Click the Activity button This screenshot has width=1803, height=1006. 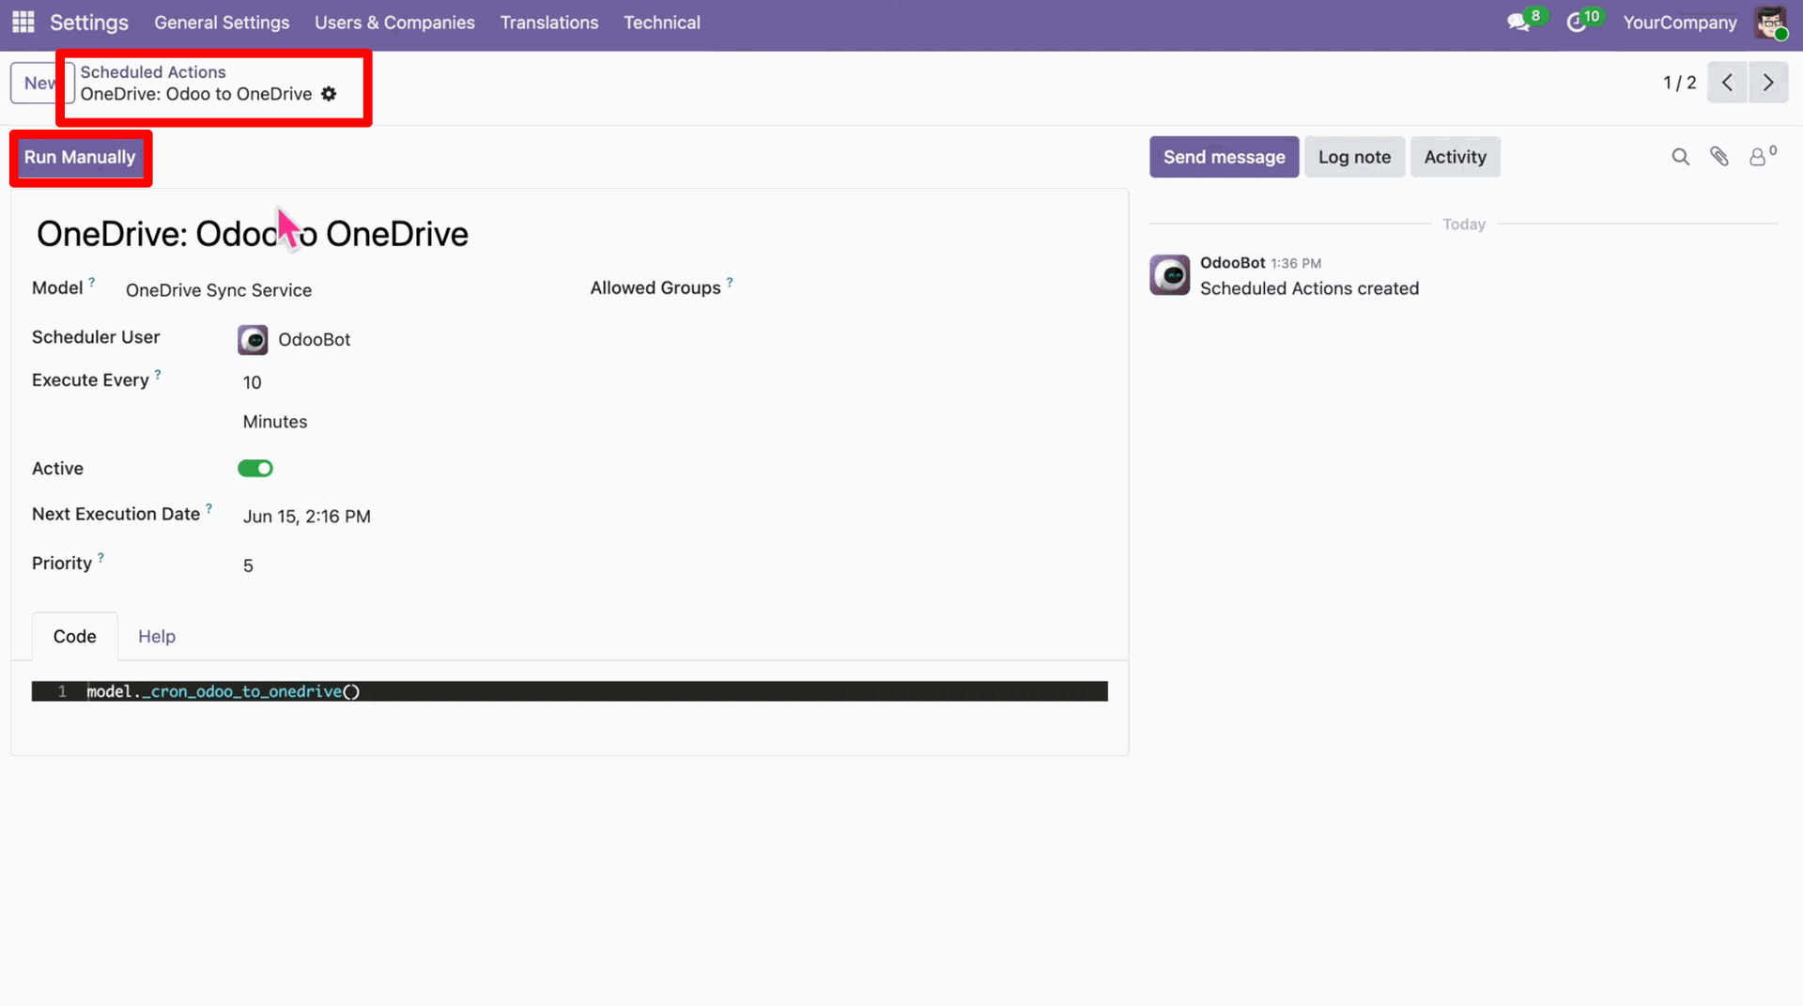pyautogui.click(x=1455, y=157)
